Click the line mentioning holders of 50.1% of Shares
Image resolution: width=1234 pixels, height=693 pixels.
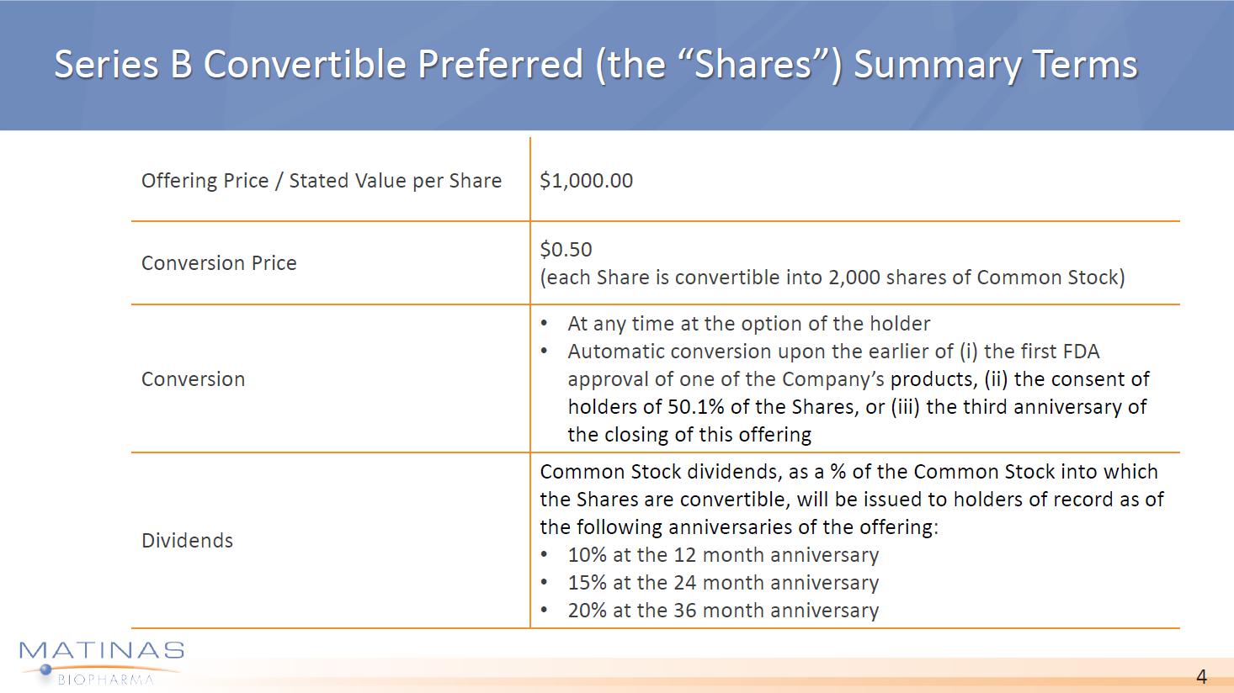point(856,407)
